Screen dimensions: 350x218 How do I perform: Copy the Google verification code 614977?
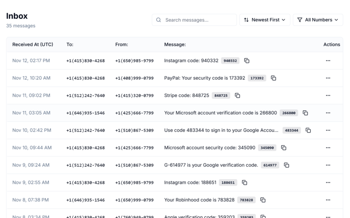tap(287, 165)
